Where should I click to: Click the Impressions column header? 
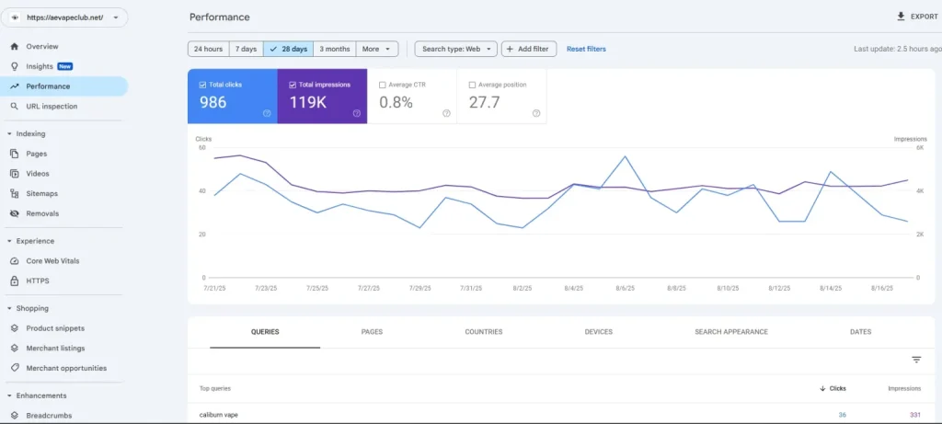904,388
